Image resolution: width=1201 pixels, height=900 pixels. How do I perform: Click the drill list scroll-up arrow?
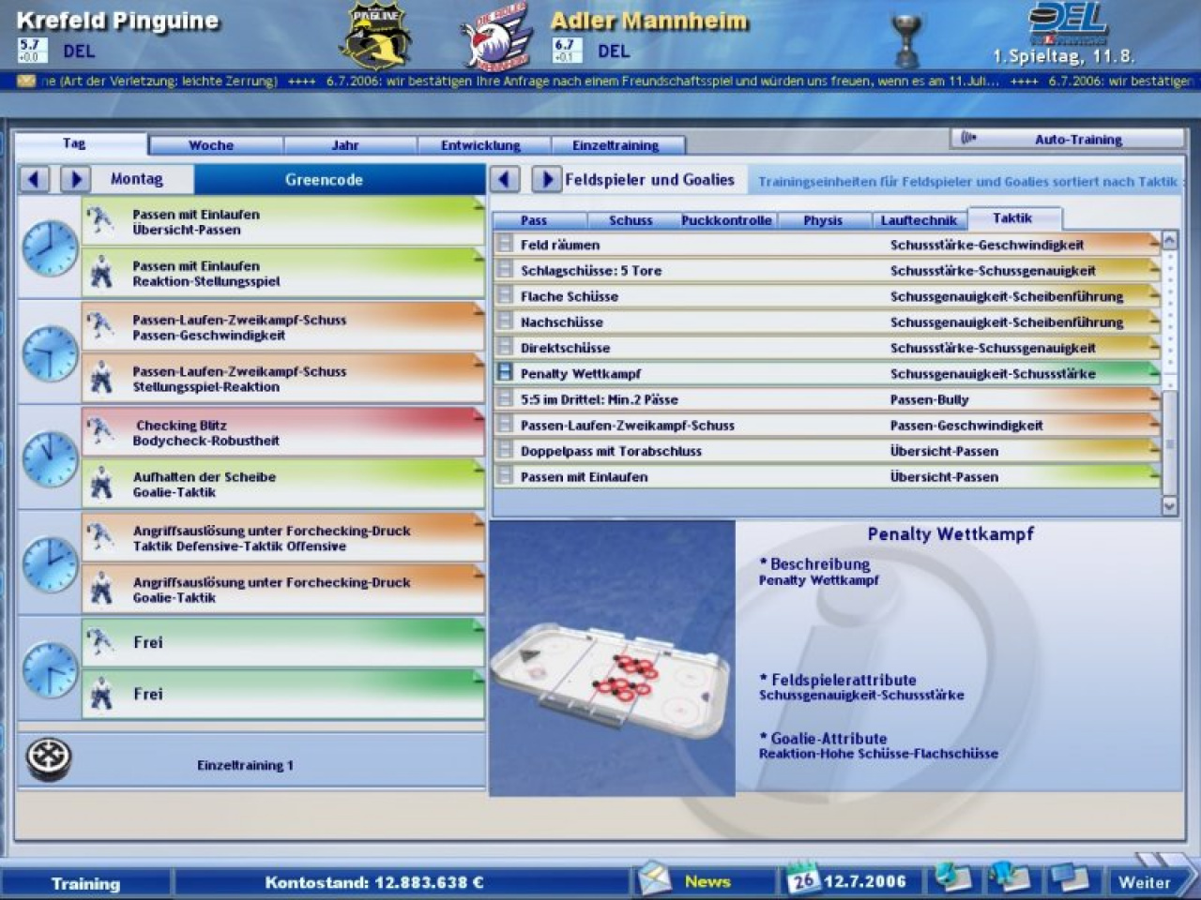tap(1169, 240)
